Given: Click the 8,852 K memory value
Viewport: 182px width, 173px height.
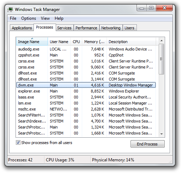Looking at the screenshot, I should [97, 91].
